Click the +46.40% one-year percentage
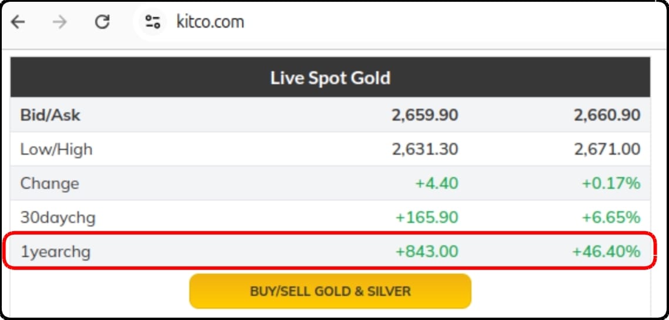This screenshot has height=320, width=669. (606, 252)
